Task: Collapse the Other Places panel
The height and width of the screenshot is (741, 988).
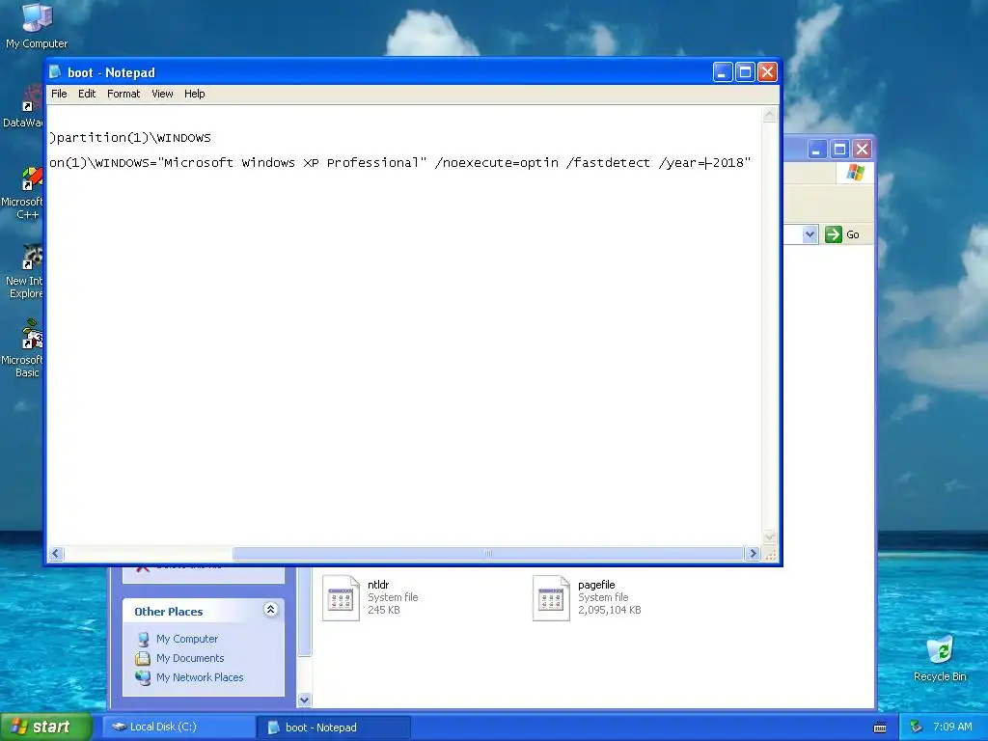Action: point(270,610)
